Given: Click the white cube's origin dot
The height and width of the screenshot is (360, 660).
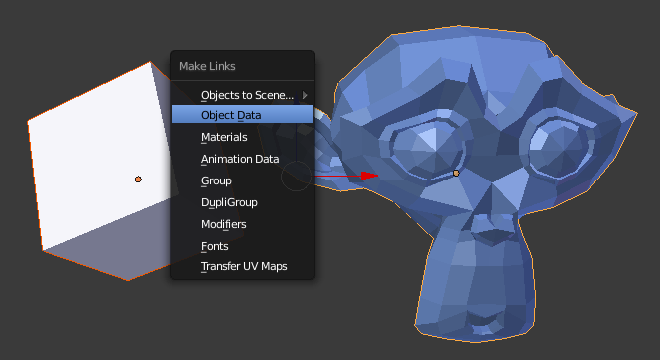Looking at the screenshot, I should point(138,180).
